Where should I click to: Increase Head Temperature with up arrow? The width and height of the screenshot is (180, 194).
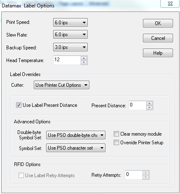[84, 58]
